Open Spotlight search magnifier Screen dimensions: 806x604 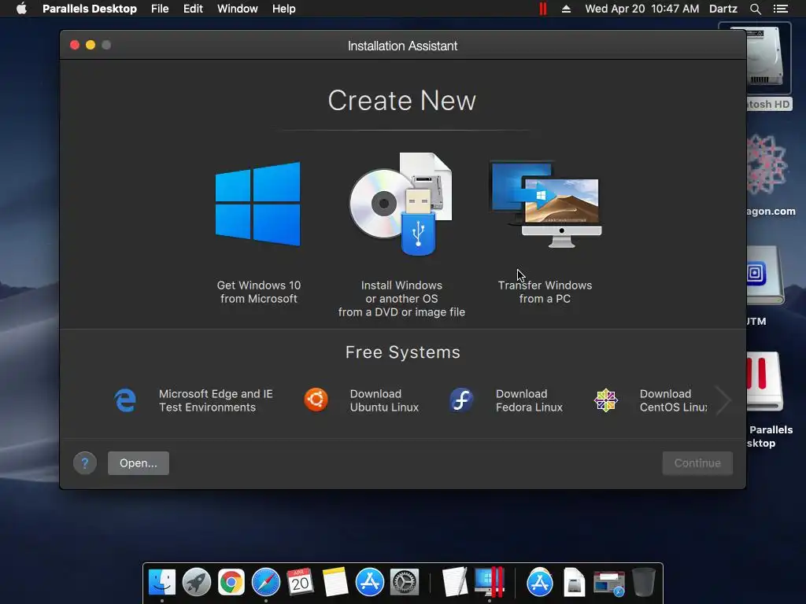[x=755, y=9]
